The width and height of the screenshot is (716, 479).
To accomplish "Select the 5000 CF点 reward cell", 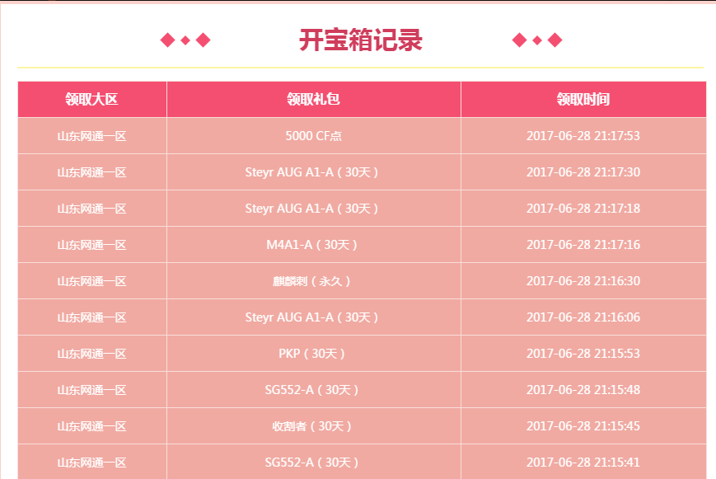I will pos(314,136).
